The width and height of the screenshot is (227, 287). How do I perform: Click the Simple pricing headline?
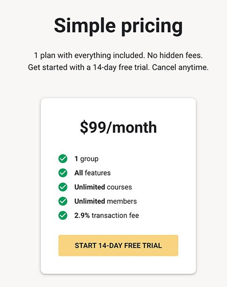coord(119,26)
